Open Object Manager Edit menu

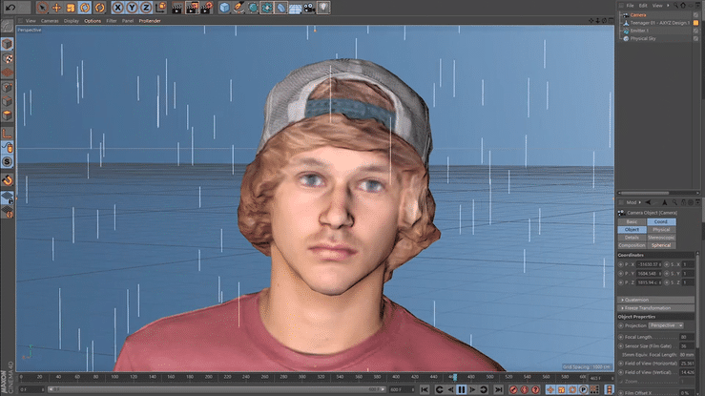643,6
